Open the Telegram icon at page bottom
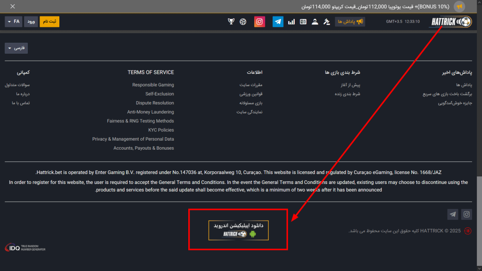This screenshot has width=482, height=271. (x=452, y=214)
